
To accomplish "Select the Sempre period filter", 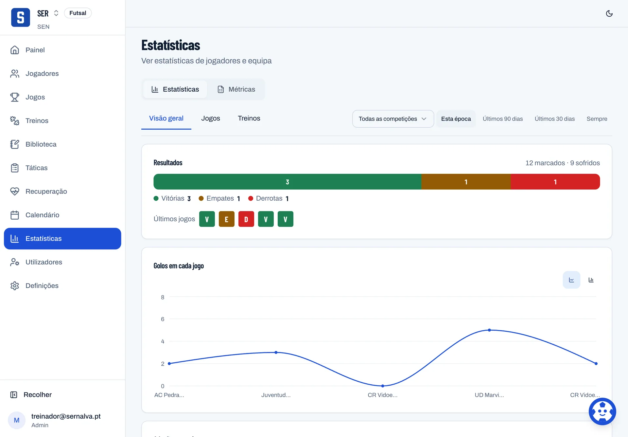I will (597, 119).
